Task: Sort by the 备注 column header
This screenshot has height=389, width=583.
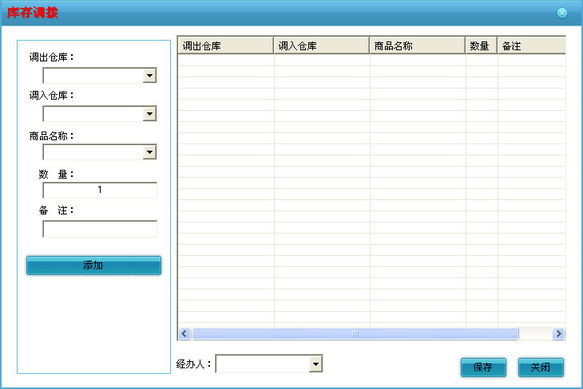Action: [x=532, y=45]
